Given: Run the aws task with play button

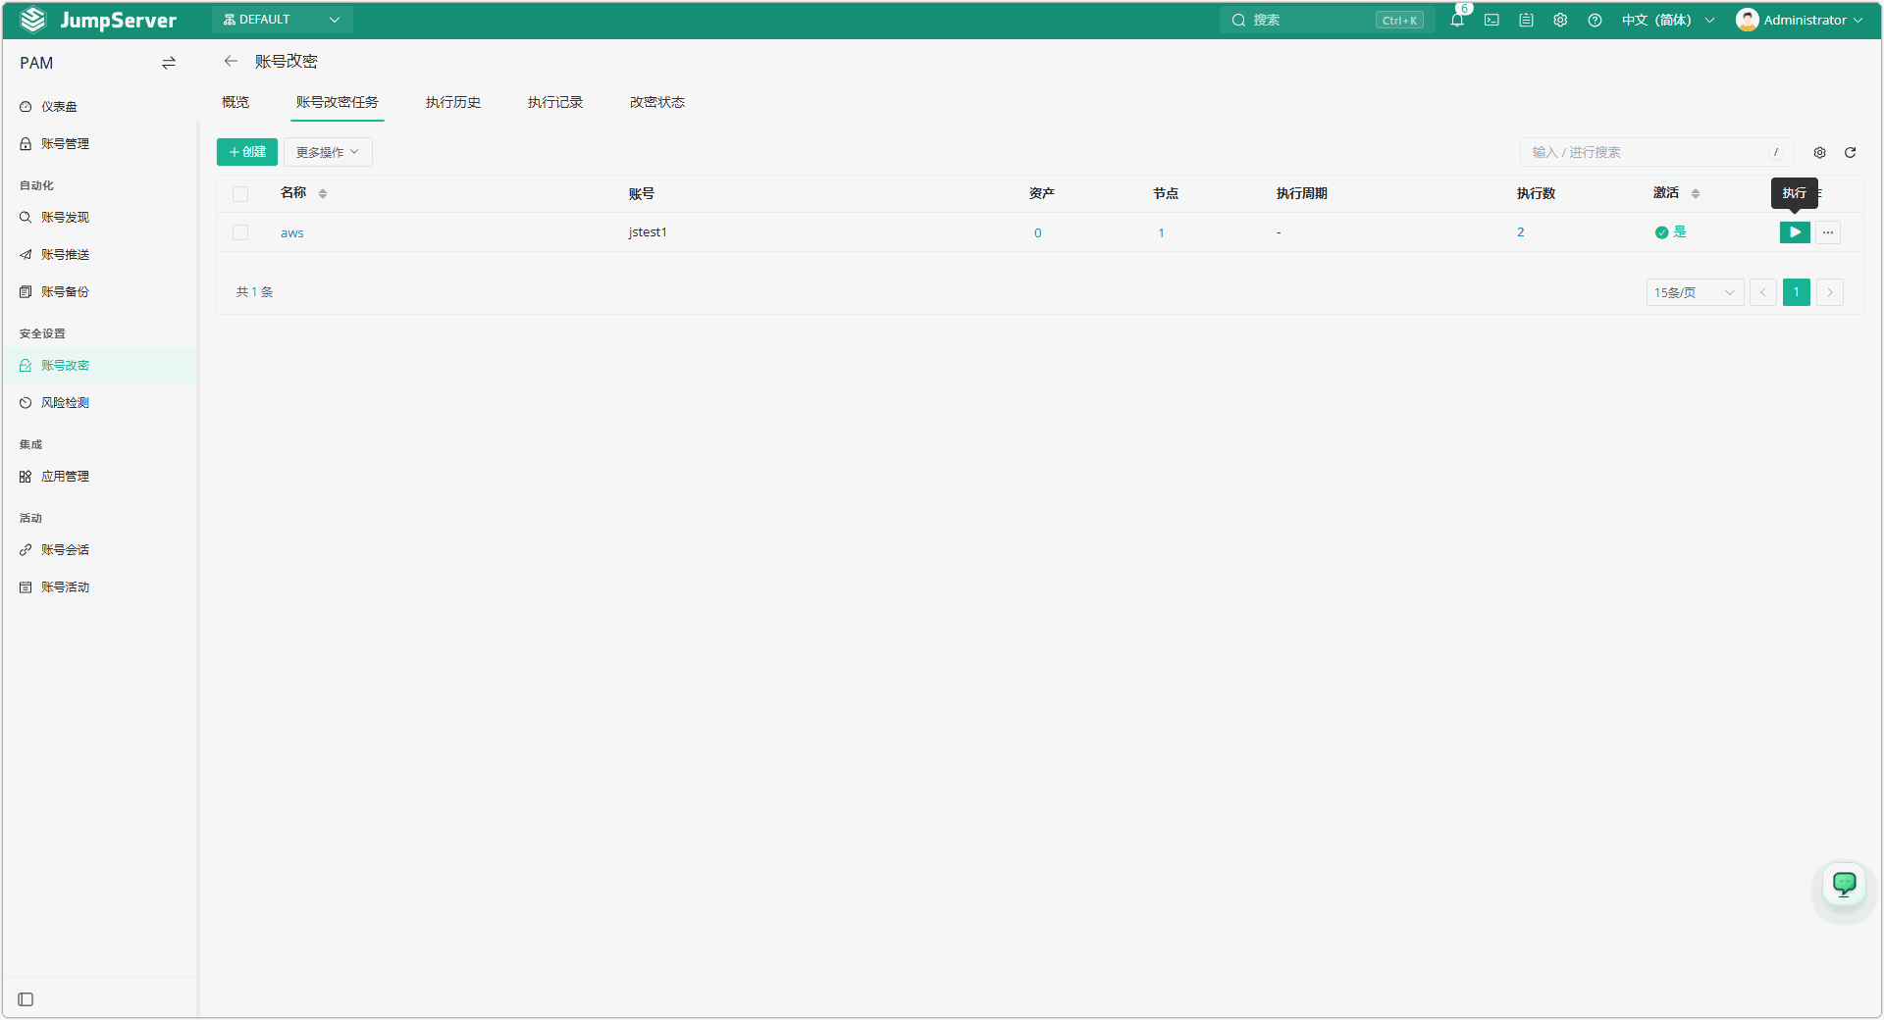Looking at the screenshot, I should 1795,232.
